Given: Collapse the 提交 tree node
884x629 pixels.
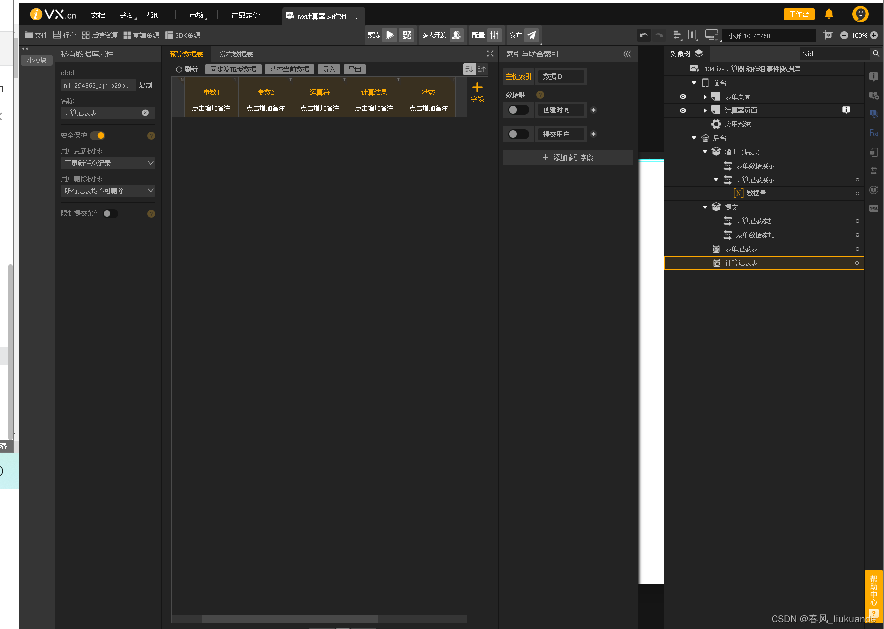Looking at the screenshot, I should 705,207.
